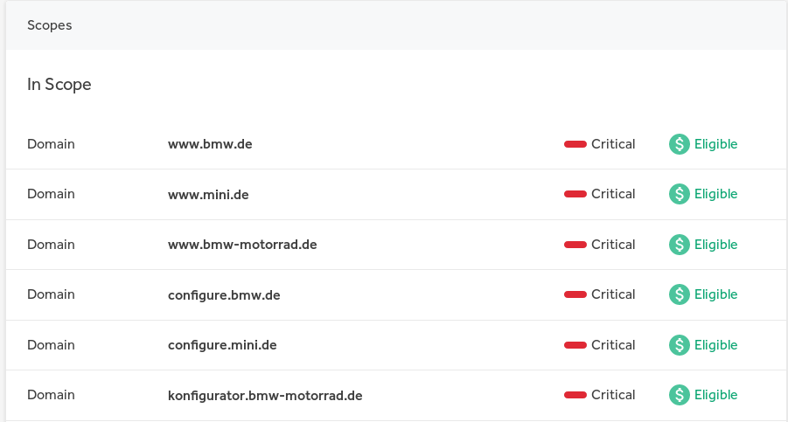Click the Scopes section header

pyautogui.click(x=49, y=25)
